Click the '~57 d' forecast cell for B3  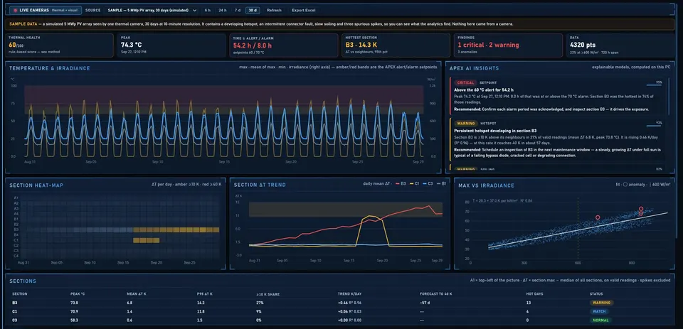[x=425, y=303]
